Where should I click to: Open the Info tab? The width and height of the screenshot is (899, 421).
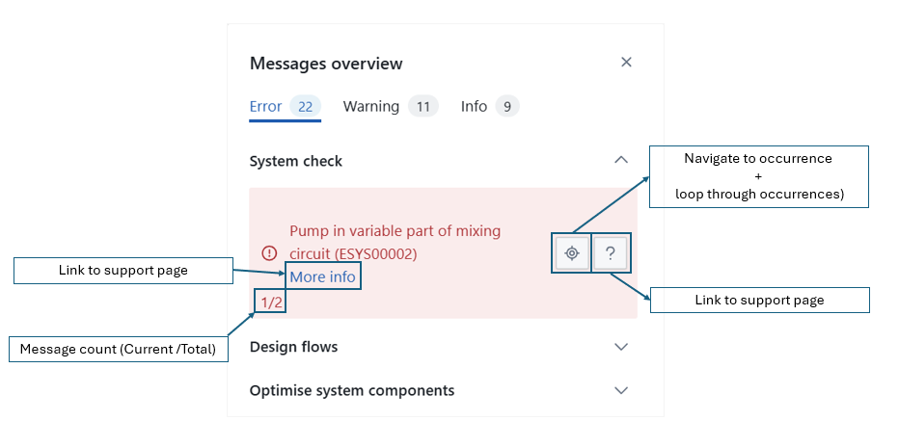point(474,107)
